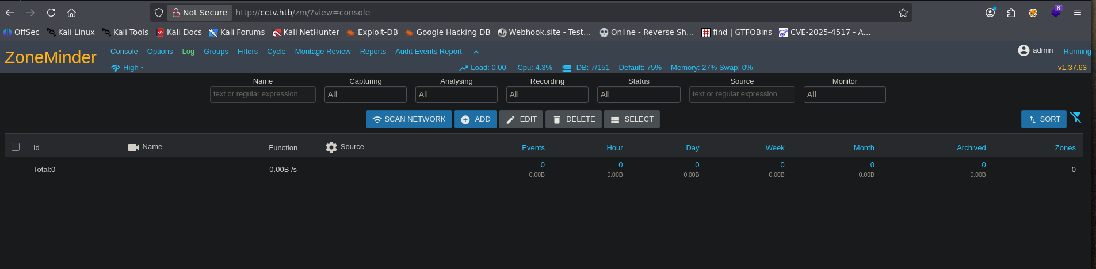
Task: Open the browser extensions puzzle icon
Action: (1011, 13)
